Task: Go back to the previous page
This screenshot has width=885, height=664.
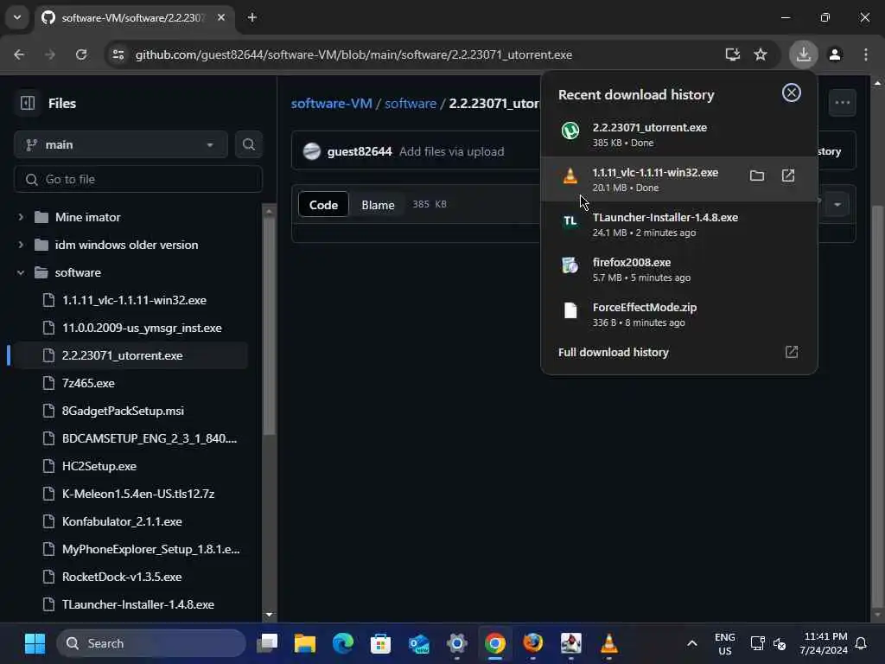Action: (x=19, y=54)
